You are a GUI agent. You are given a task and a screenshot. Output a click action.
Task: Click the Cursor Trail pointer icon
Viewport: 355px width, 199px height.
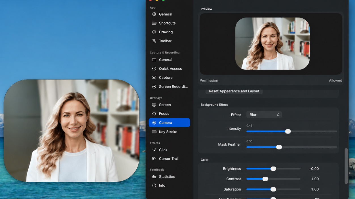pyautogui.click(x=154, y=159)
